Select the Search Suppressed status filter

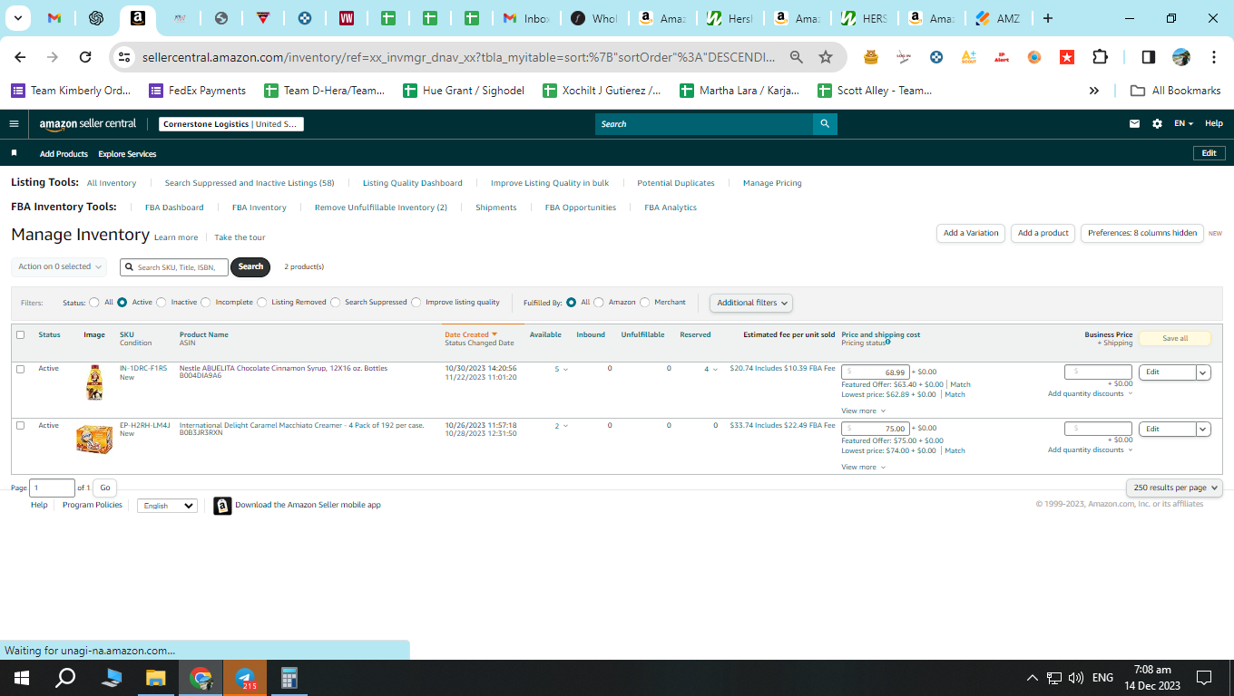(x=336, y=303)
